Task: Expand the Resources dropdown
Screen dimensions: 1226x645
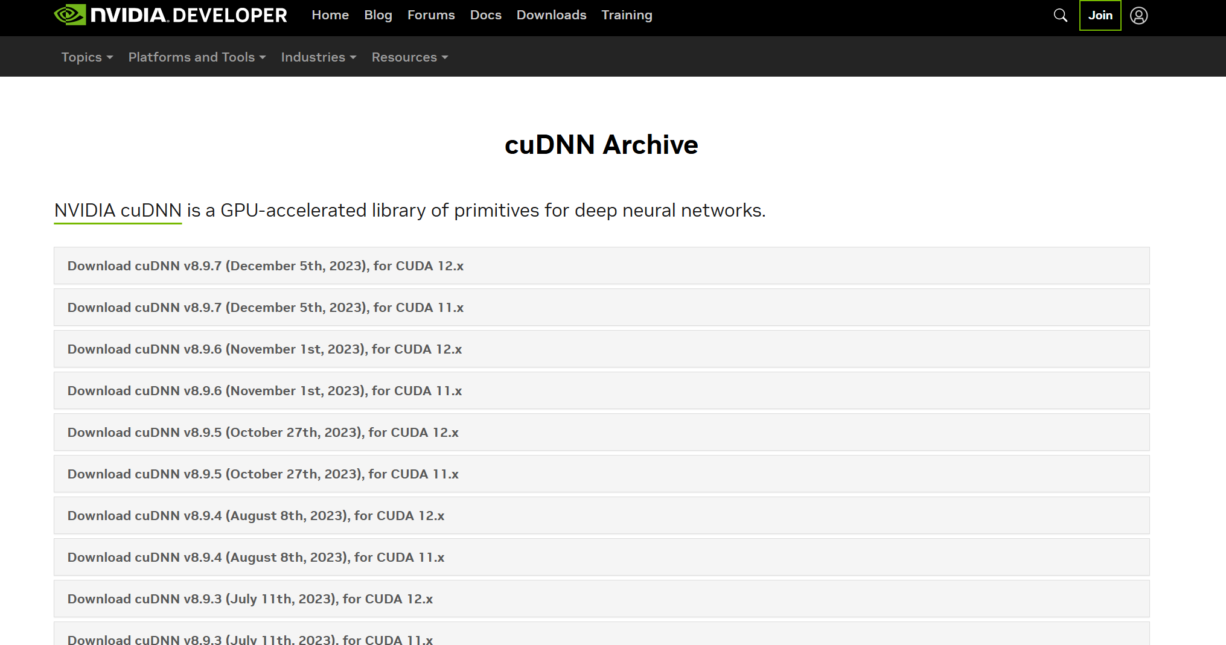Action: coord(410,57)
